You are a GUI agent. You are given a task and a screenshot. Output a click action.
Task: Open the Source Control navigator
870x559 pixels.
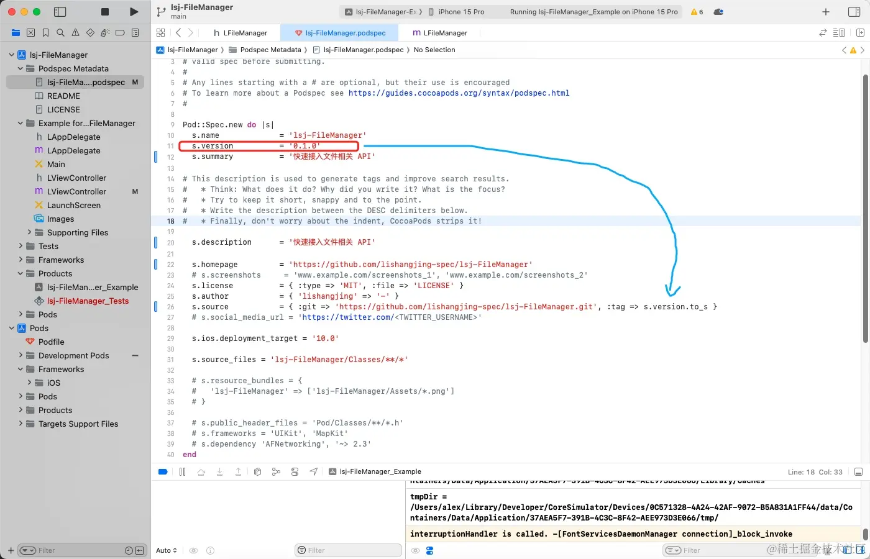pos(30,33)
